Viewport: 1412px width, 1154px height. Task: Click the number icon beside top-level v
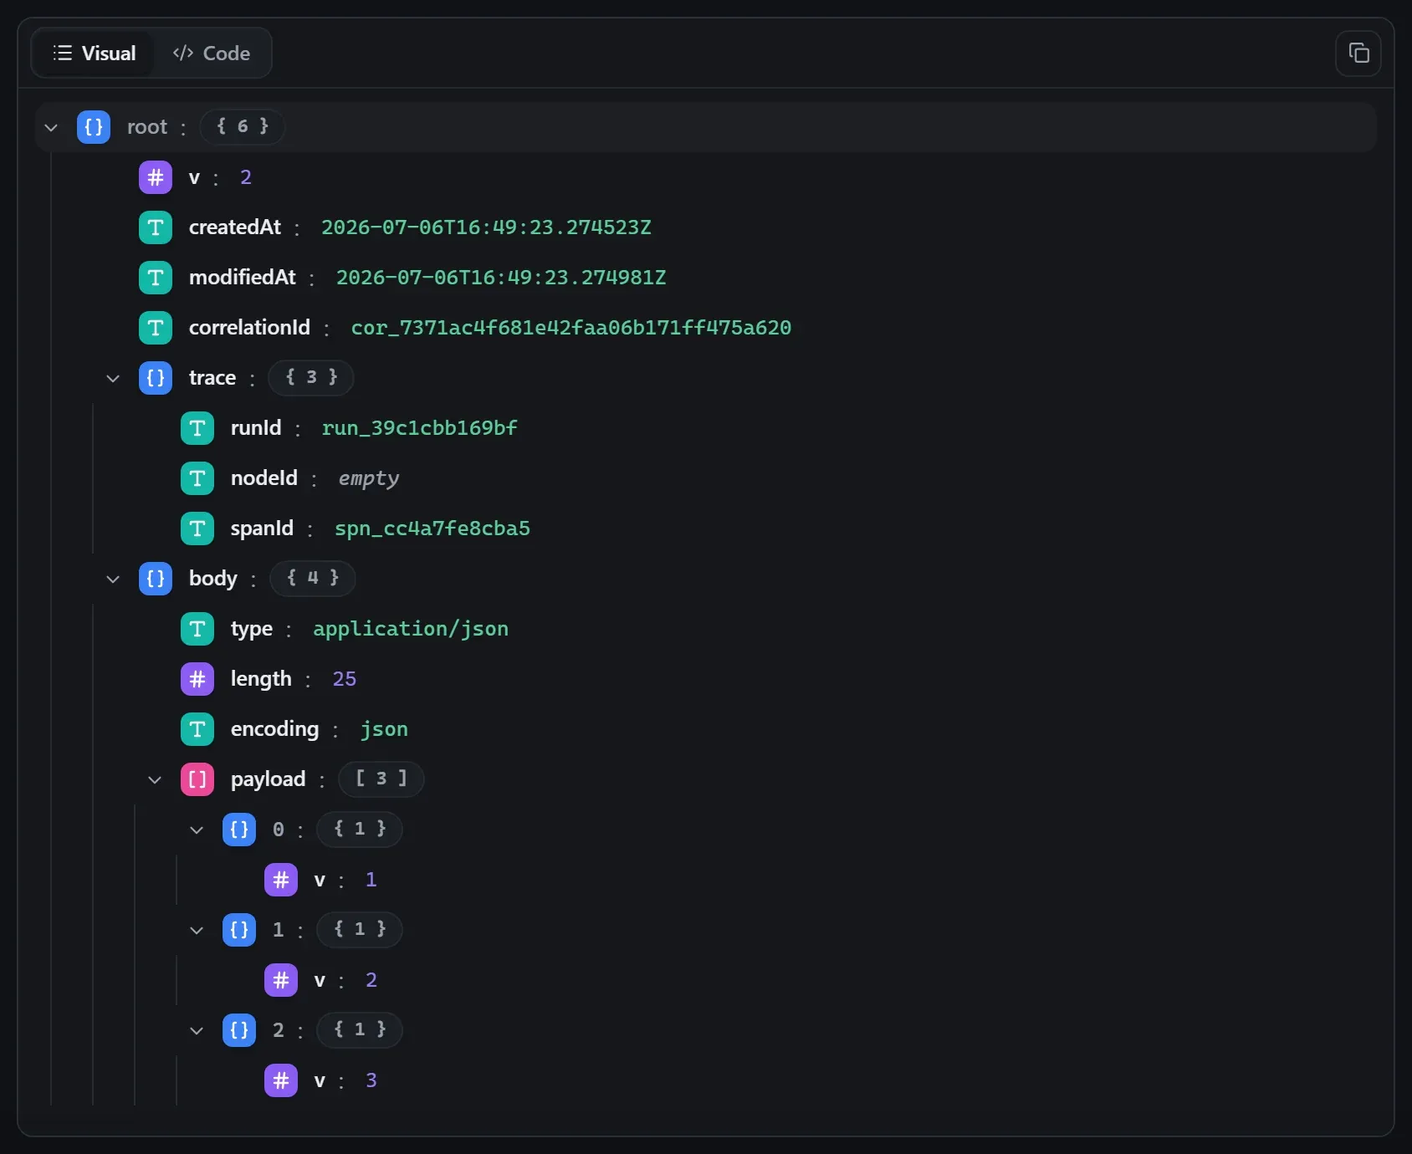pos(156,177)
